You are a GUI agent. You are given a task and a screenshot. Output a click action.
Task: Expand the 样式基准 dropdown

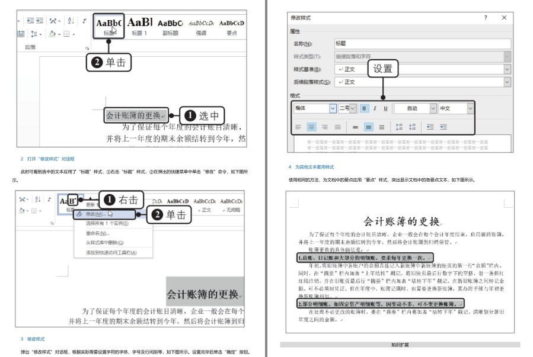point(507,69)
